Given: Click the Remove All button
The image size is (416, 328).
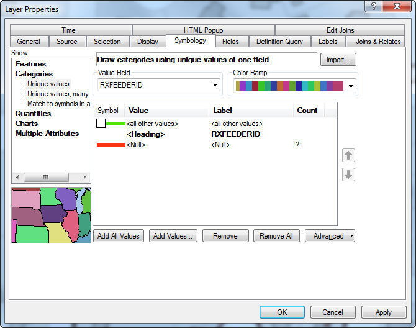Looking at the screenshot, I should (x=276, y=236).
